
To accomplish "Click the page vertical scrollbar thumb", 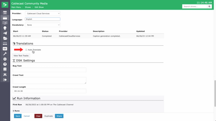I will [215, 93].
